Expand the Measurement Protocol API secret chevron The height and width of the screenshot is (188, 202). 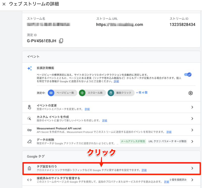click(x=192, y=130)
